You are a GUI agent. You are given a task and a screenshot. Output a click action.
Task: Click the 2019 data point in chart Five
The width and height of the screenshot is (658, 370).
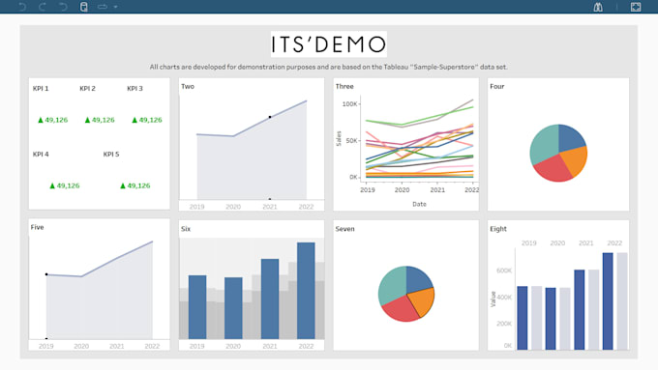pyautogui.click(x=46, y=274)
